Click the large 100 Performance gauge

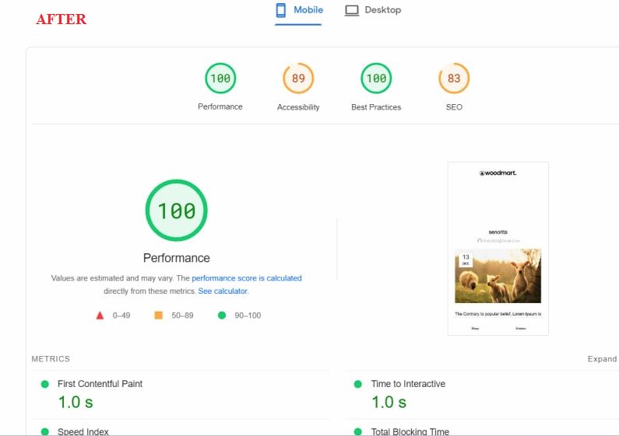(177, 210)
